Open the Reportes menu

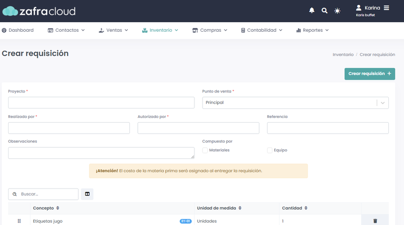tap(312, 30)
